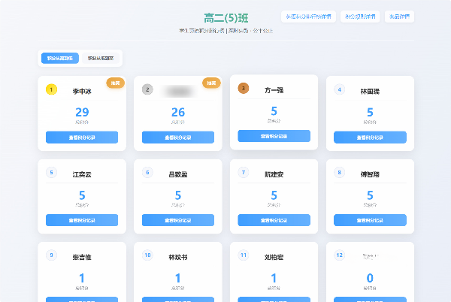View points record for 傅智翔
The image size is (451, 302).
(x=370, y=220)
